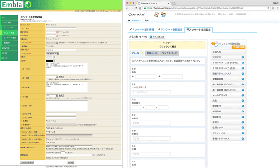Add 都道府県 item via its blue icon
This screenshot has height=168, width=280.
pos(243,112)
